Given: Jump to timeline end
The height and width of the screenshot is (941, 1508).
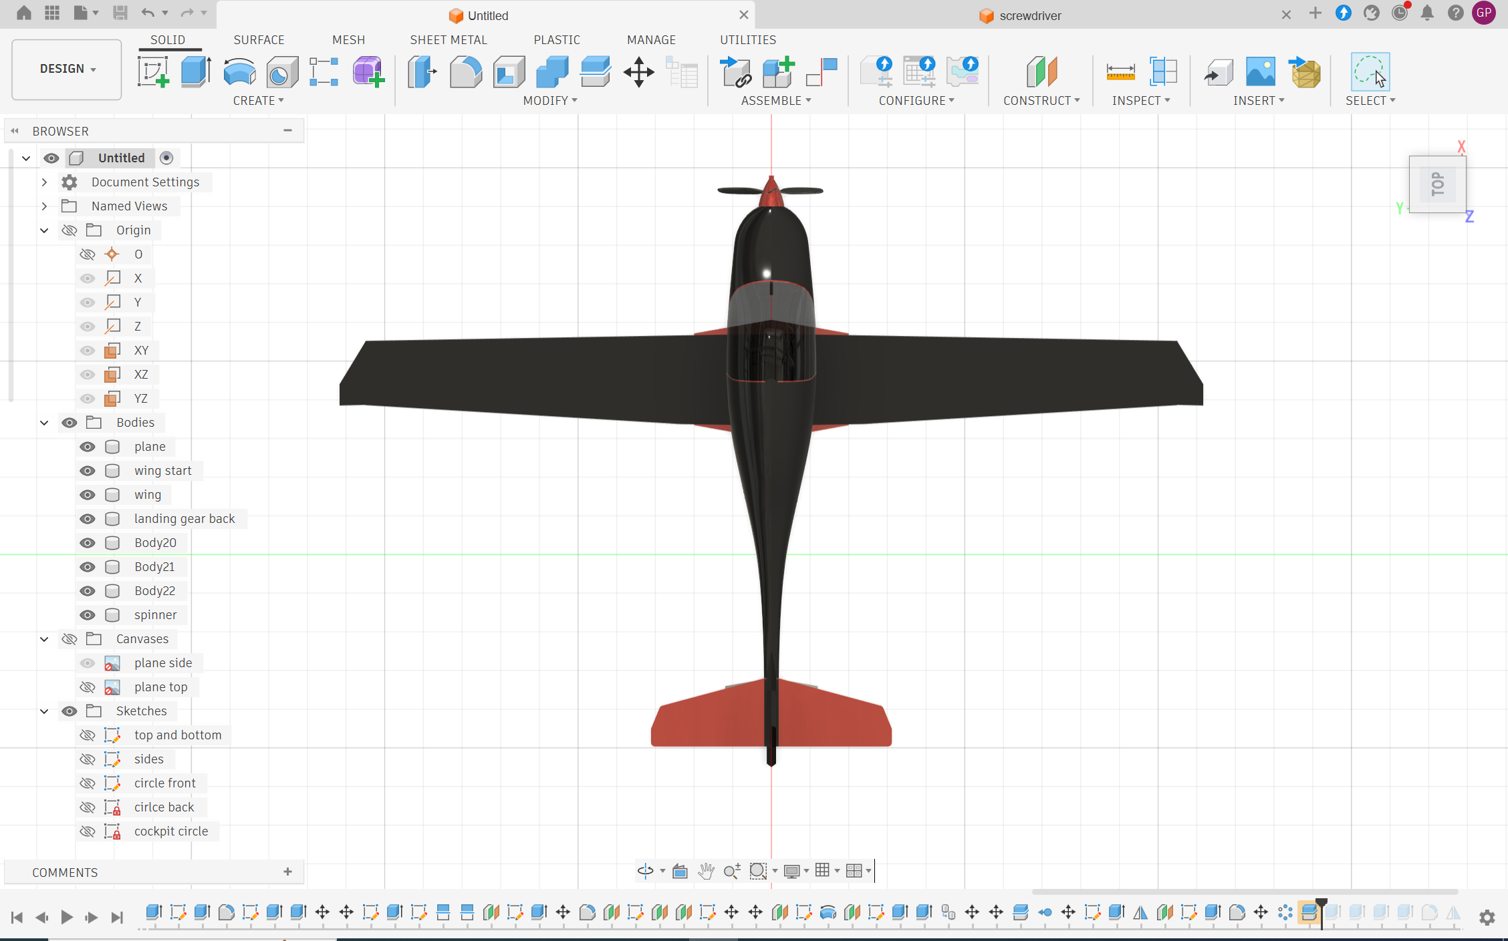Looking at the screenshot, I should point(117,917).
